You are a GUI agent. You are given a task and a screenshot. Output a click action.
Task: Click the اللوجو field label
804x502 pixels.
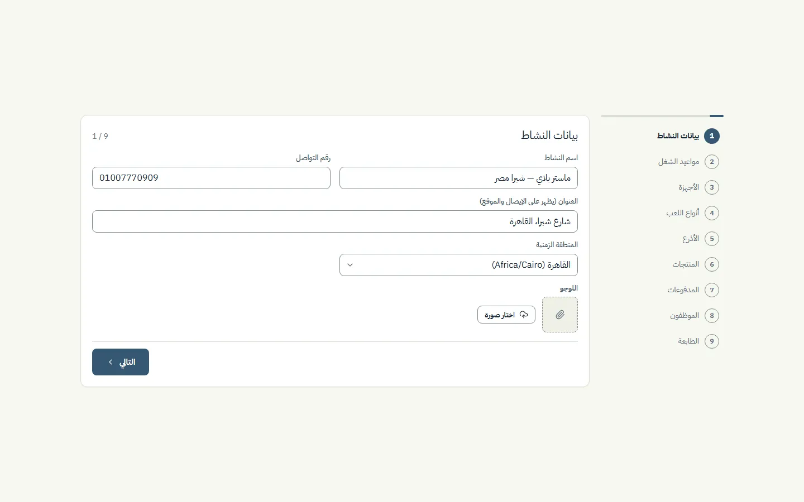(569, 288)
